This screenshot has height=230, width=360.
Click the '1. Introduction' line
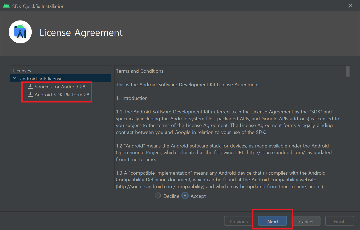pos(132,98)
